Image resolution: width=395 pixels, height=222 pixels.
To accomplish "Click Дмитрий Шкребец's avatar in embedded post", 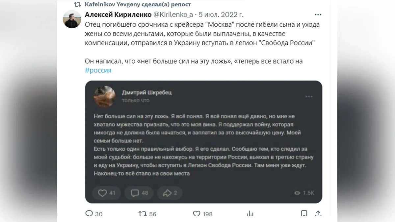I will (104, 97).
